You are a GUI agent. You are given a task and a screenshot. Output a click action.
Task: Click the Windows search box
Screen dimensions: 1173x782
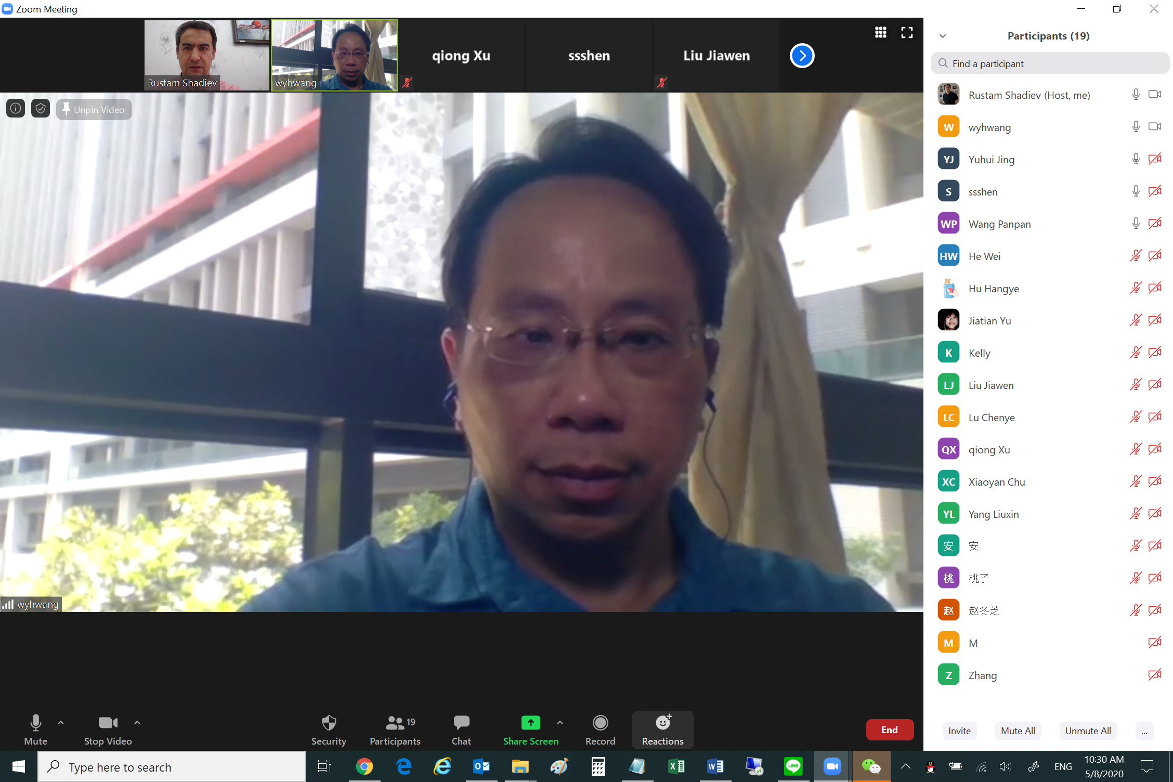click(x=172, y=766)
